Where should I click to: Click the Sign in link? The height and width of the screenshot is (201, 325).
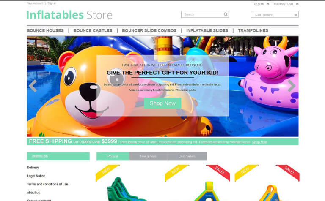52,3
